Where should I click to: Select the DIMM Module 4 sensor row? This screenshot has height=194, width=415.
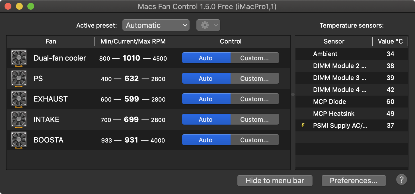[x=352, y=90]
